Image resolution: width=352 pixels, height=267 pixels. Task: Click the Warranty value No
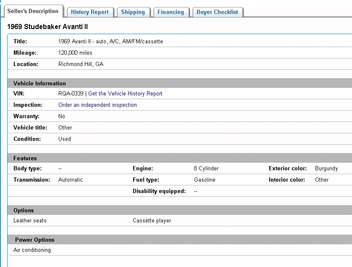pyautogui.click(x=61, y=116)
